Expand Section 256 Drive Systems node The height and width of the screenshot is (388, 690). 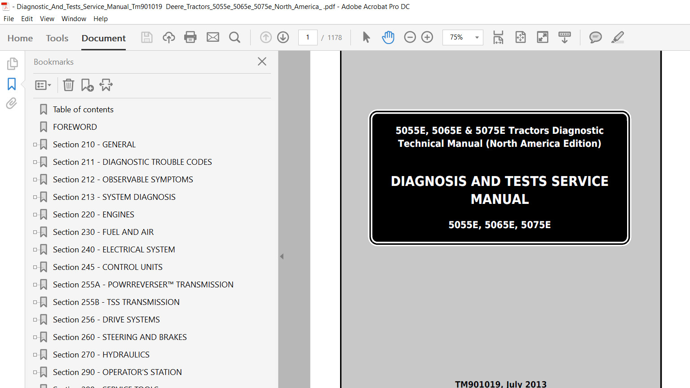pyautogui.click(x=35, y=320)
